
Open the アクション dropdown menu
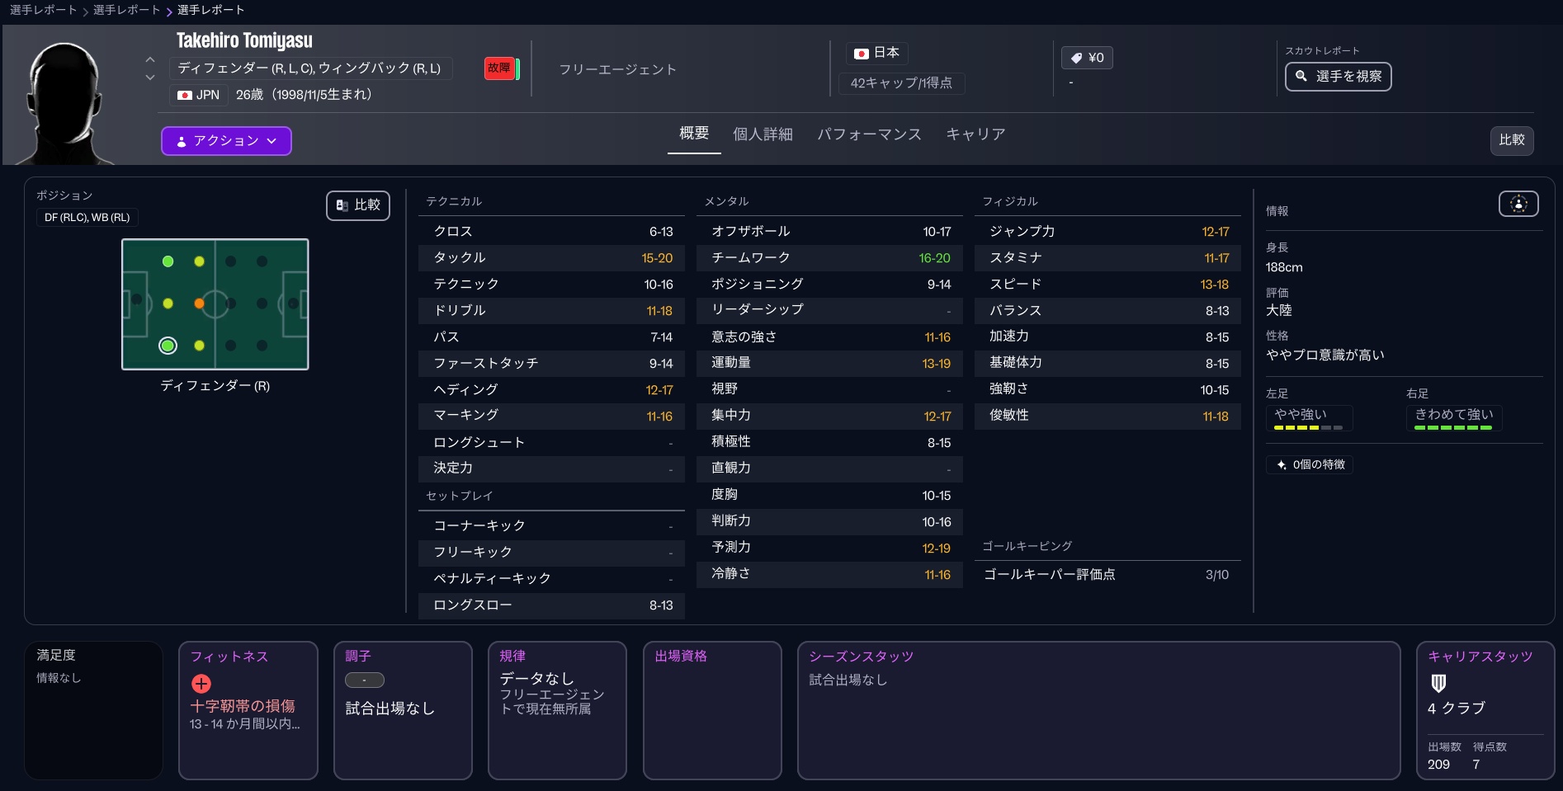pos(226,141)
